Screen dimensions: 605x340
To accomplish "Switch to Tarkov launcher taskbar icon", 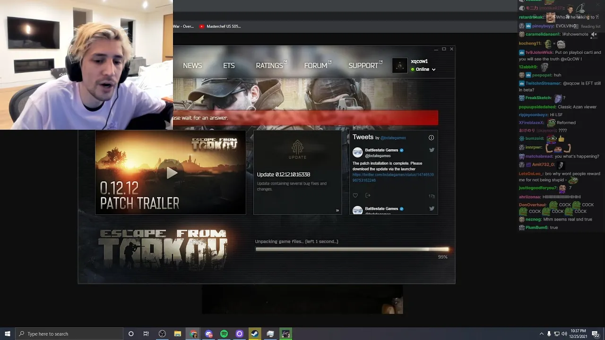I will point(285,334).
